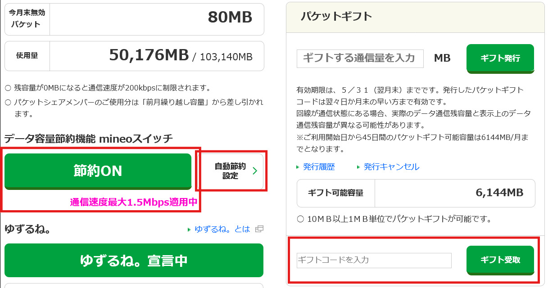Click the triangle bullet before 発行履歴
This screenshot has width=548, height=288.
298,167
